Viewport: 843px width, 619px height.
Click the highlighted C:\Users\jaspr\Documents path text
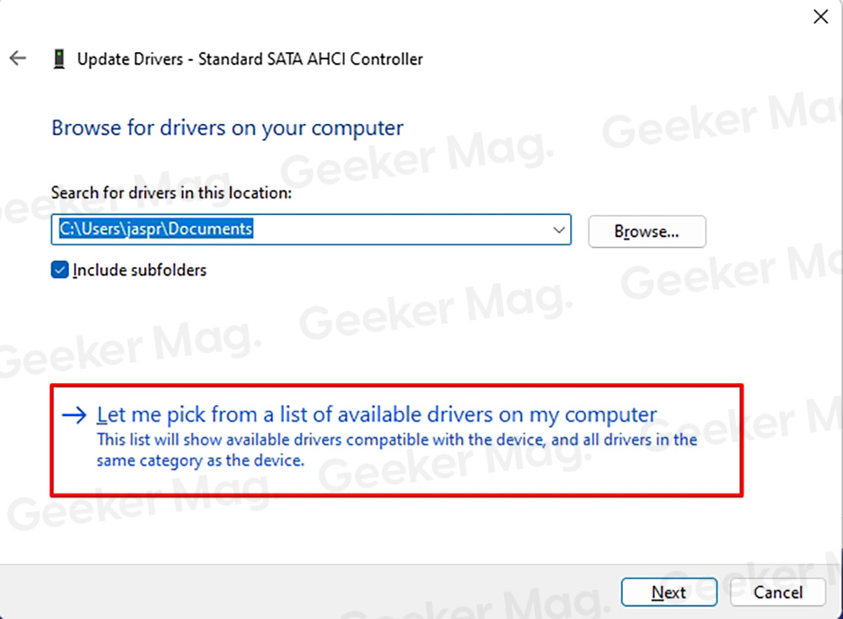coord(156,229)
